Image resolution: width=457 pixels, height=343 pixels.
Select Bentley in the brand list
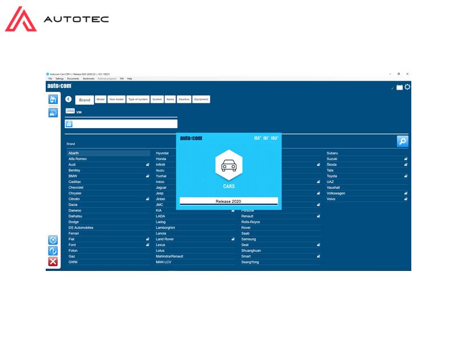point(109,170)
